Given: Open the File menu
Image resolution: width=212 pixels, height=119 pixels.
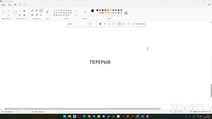Looking at the screenshot, I should (x=3, y=5).
